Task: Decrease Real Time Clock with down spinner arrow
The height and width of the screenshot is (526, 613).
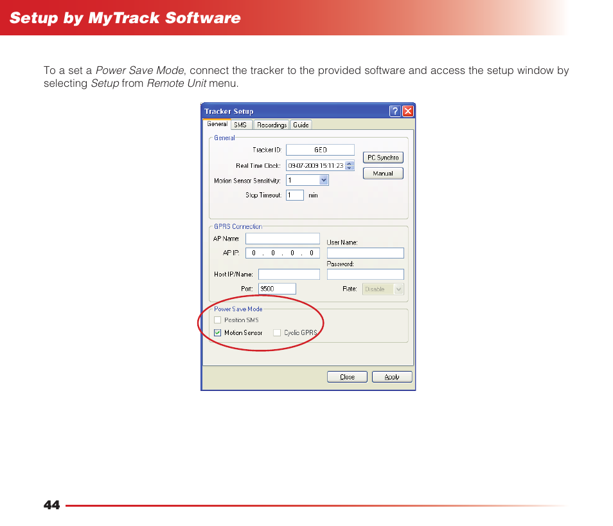Action: point(350,168)
